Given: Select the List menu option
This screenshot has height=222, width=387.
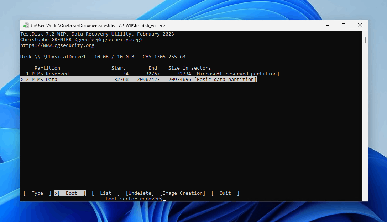Looking at the screenshot, I should [106, 193].
